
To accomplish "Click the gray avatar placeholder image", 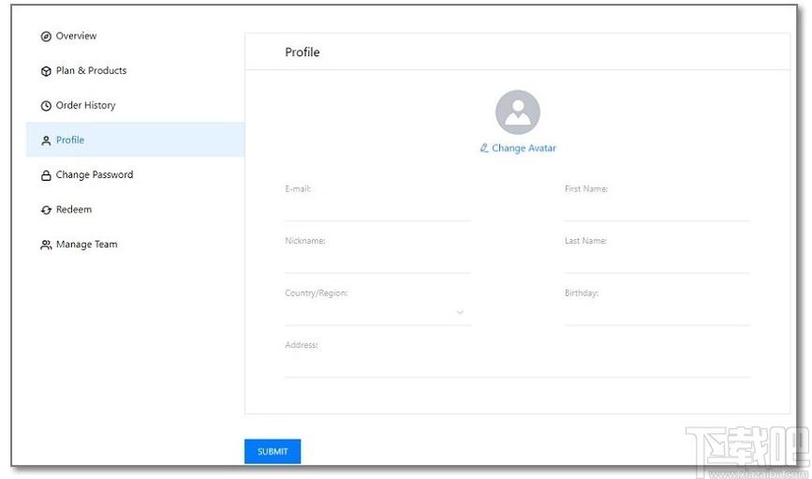I will click(x=517, y=112).
